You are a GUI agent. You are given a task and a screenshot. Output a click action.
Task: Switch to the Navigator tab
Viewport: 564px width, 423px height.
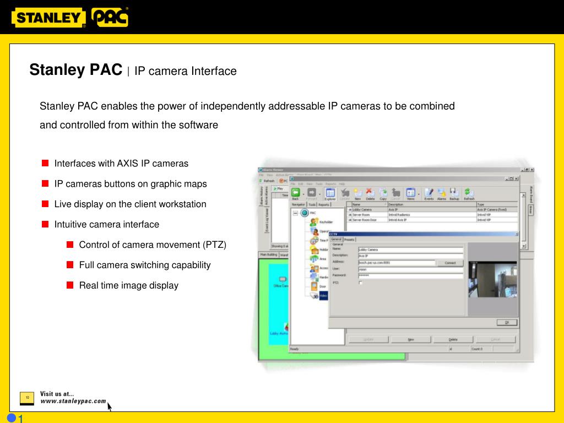point(298,204)
